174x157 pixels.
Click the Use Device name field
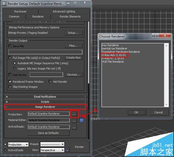pyautogui.click(x=46, y=75)
